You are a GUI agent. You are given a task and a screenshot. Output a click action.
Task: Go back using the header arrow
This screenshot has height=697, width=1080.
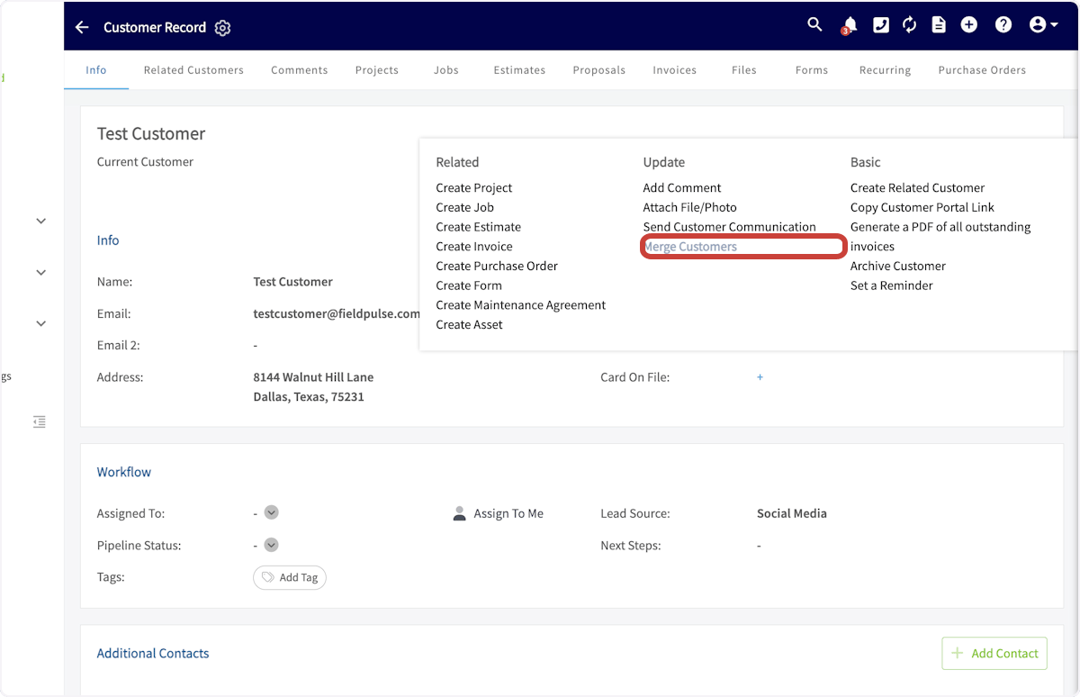[82, 27]
